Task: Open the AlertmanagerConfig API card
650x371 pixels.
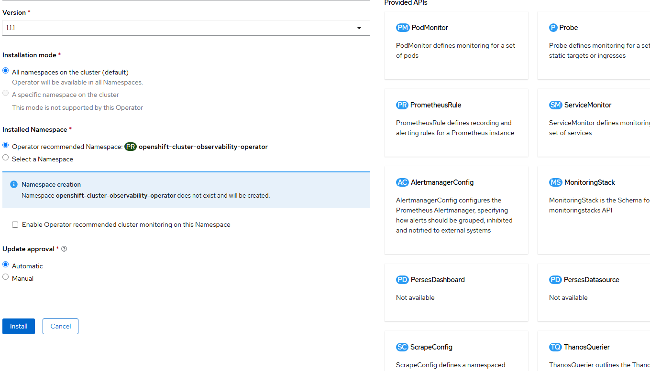Action: tap(456, 210)
